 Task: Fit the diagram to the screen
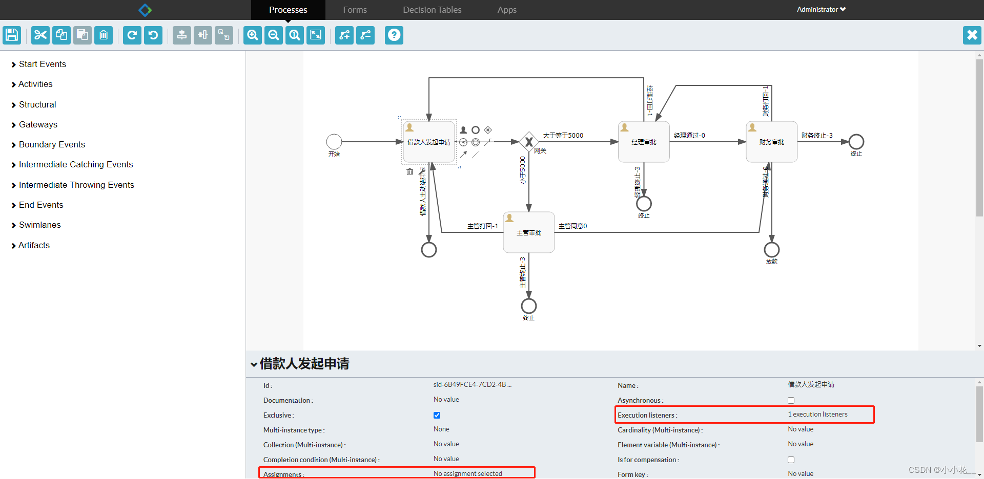coord(315,35)
